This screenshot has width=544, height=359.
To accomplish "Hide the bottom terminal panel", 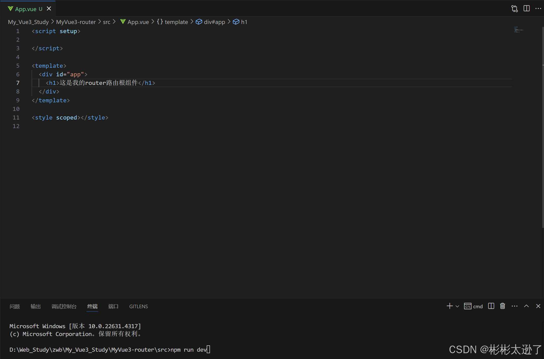I will (538, 306).
